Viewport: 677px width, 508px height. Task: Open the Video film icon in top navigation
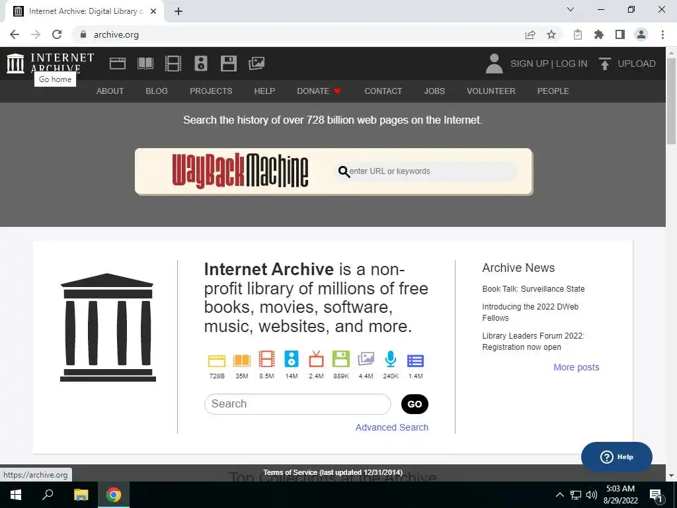point(173,63)
